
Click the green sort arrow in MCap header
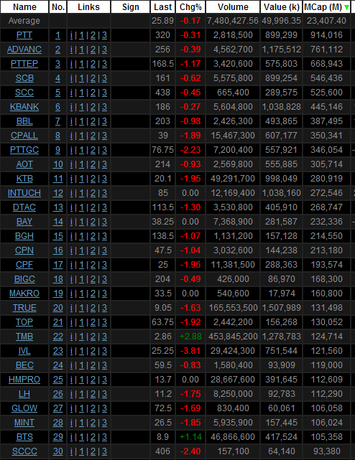tap(346, 8)
